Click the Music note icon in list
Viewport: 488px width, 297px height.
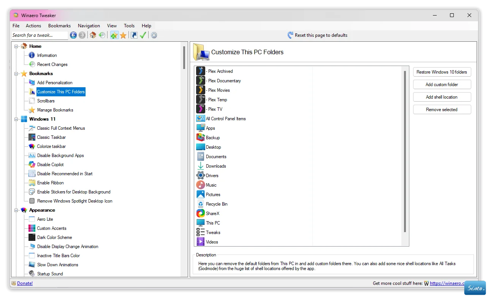(x=201, y=185)
